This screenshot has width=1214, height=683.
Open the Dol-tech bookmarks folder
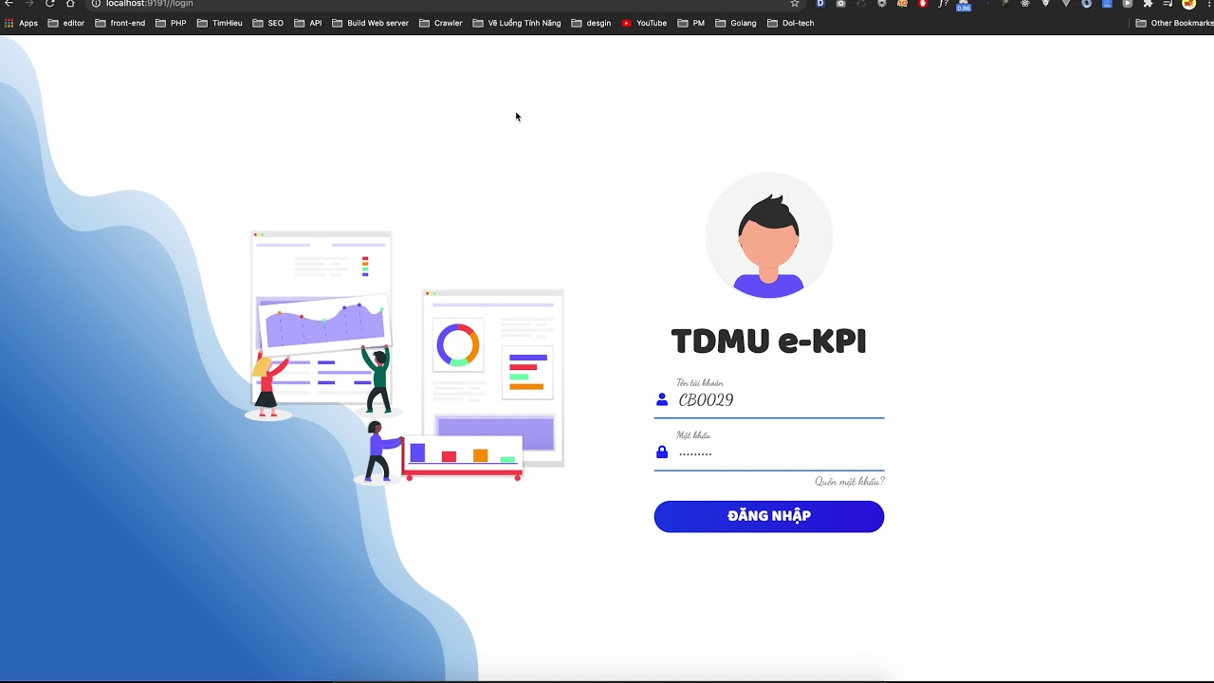click(x=791, y=23)
